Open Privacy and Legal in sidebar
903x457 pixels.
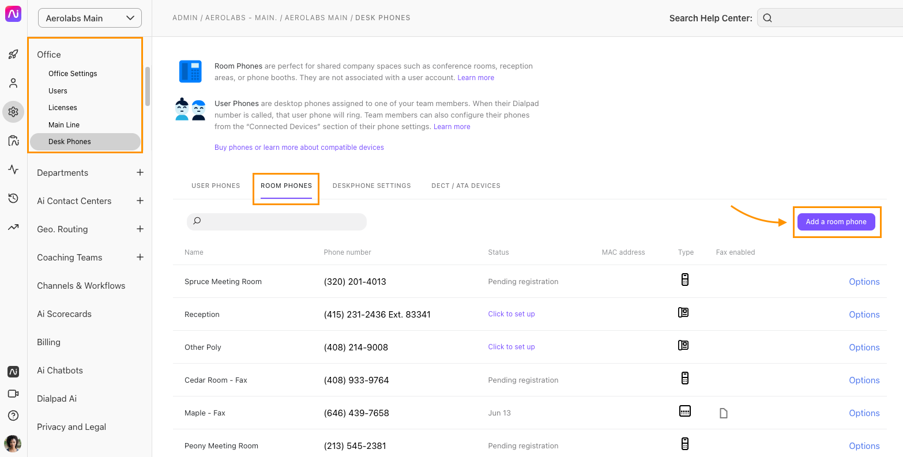pos(72,427)
